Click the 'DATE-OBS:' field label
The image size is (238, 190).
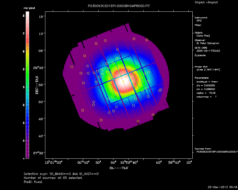(201, 48)
